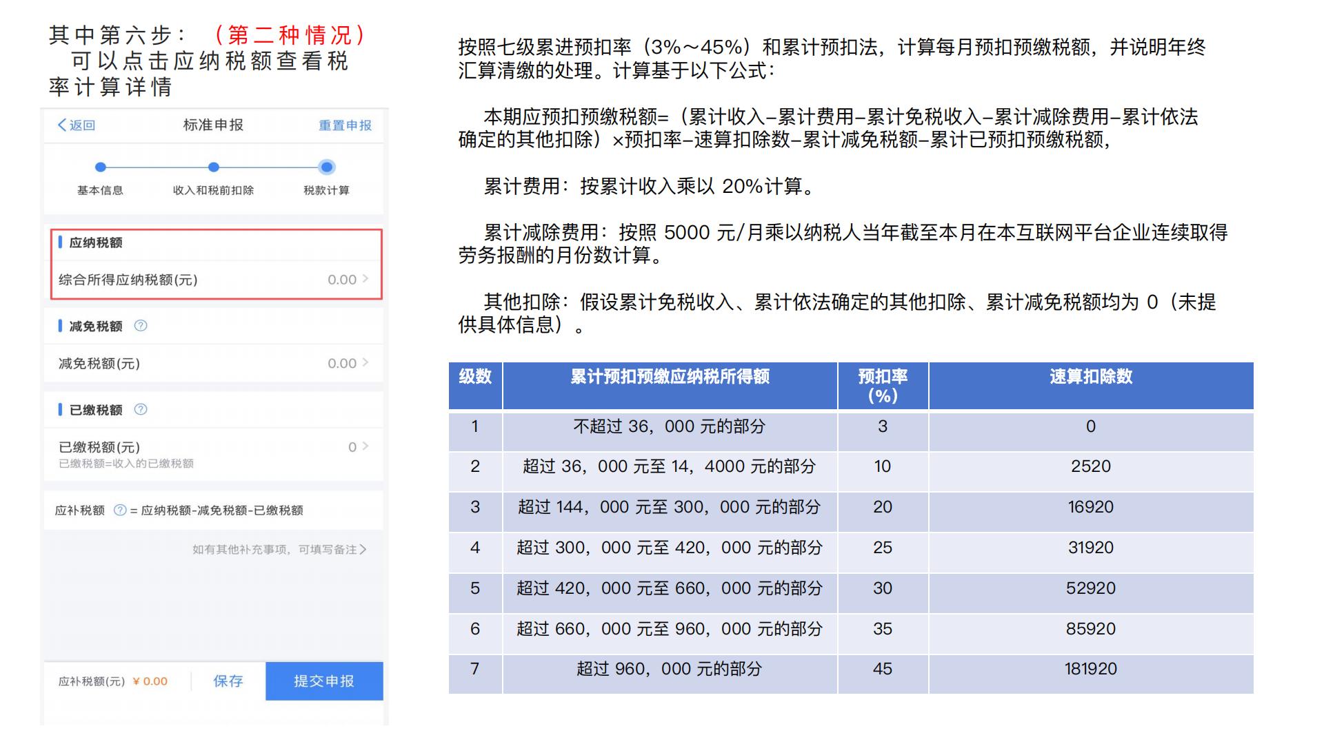
Task: Select the 税款计算 step dot
Action: 327,167
